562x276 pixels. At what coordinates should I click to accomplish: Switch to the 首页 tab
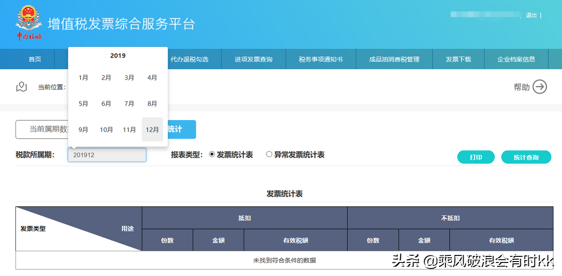point(34,59)
